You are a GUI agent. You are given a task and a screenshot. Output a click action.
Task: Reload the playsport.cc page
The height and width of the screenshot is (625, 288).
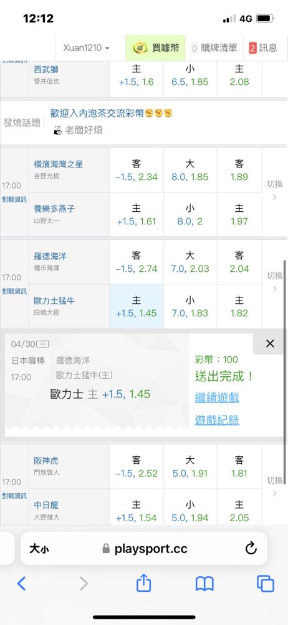251,549
